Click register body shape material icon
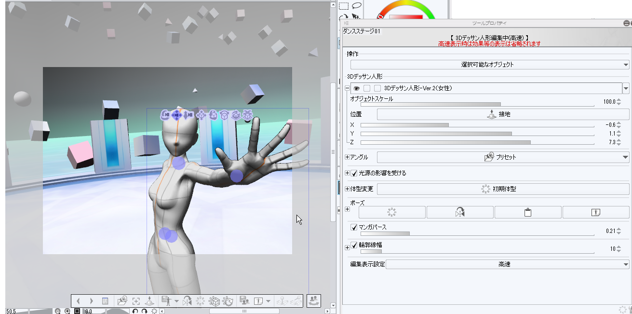The image size is (632, 314). pos(244,301)
